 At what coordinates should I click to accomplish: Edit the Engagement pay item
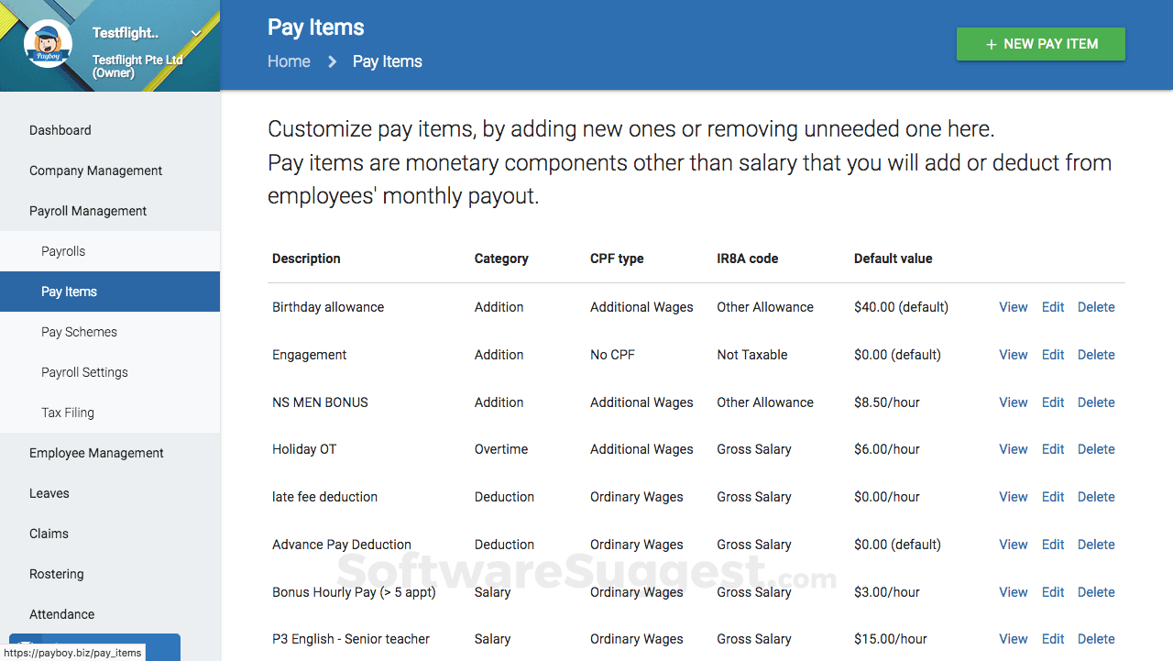[1053, 355]
